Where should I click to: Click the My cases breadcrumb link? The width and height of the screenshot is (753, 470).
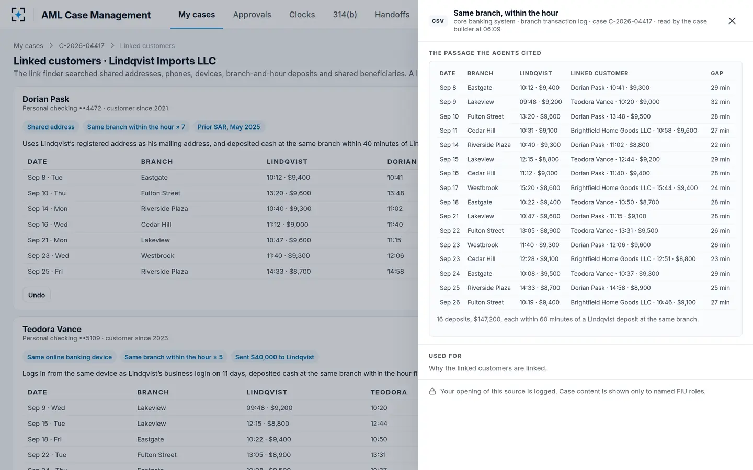pyautogui.click(x=28, y=46)
